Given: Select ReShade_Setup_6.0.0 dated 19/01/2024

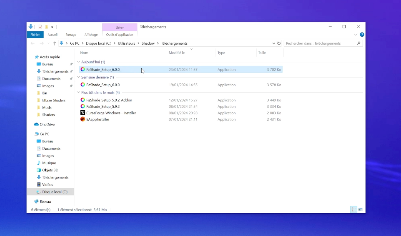Looking at the screenshot, I should (181, 85).
